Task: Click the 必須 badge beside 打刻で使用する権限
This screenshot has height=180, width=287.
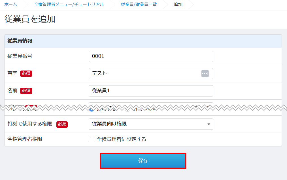Action: (x=62, y=124)
